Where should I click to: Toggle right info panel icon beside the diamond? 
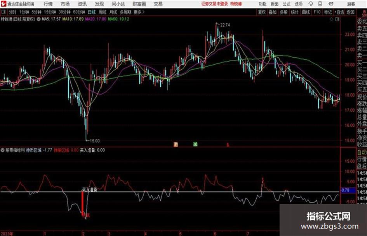[337, 19]
